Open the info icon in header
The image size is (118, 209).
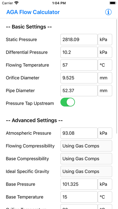pyautogui.click(x=108, y=12)
